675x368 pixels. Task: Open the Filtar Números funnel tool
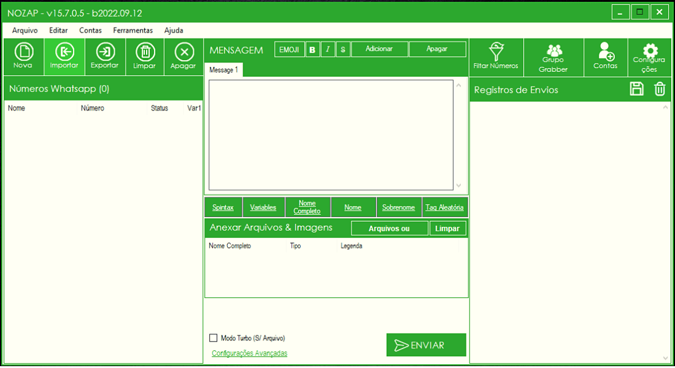[496, 57]
